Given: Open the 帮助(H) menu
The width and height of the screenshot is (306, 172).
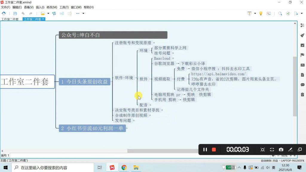Looking at the screenshot, I should [88, 7].
